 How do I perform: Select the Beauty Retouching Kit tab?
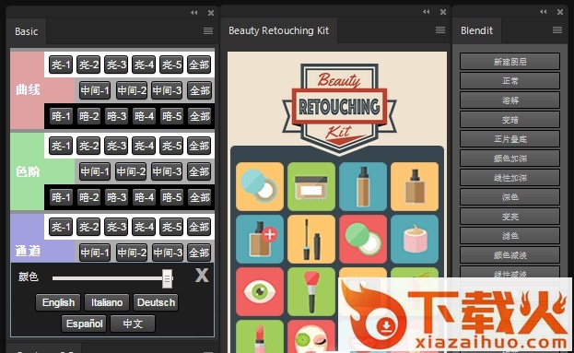pos(279,30)
